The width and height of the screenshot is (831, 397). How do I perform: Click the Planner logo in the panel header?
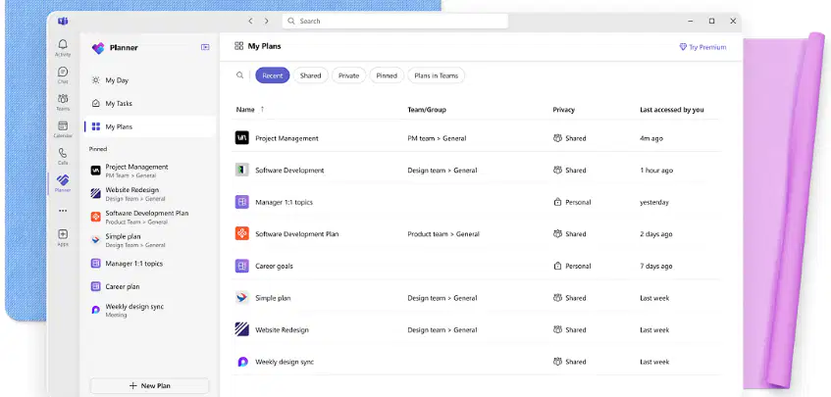pyautogui.click(x=98, y=48)
